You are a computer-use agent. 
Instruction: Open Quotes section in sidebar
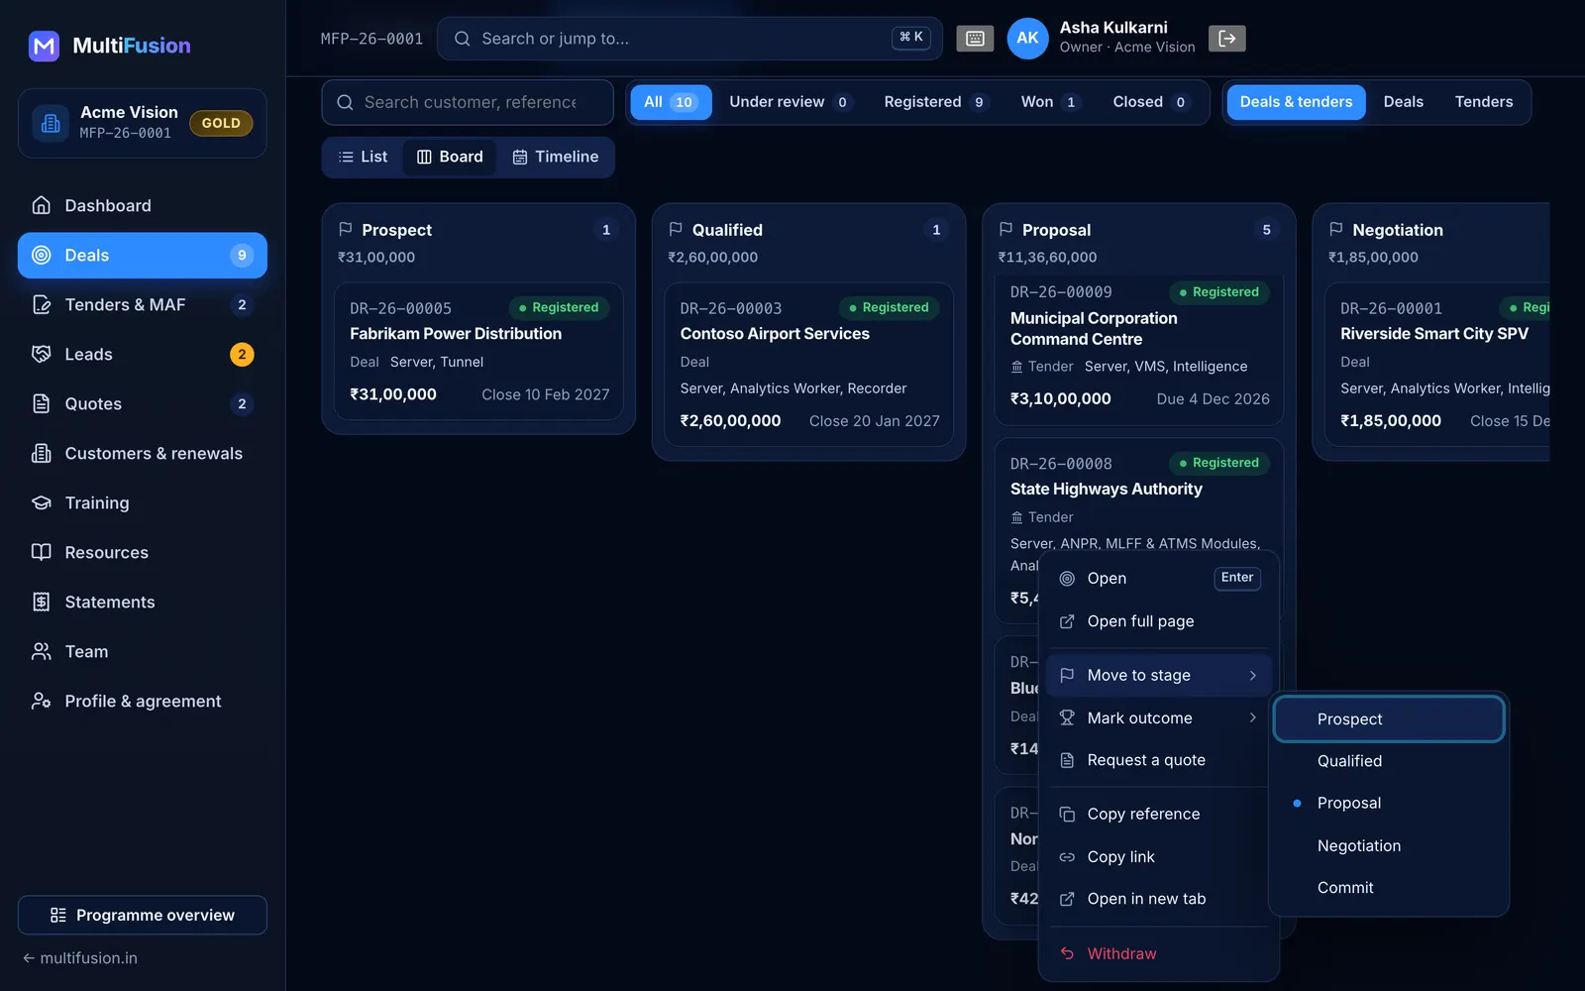(143, 404)
